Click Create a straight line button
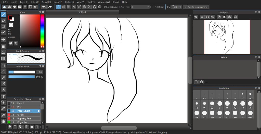 click(196, 7)
